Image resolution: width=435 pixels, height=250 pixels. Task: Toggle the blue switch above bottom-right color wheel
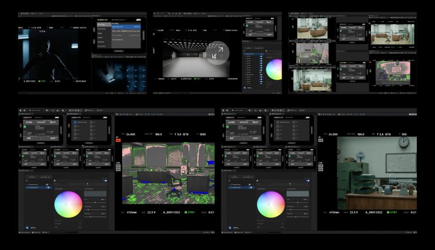(x=307, y=181)
